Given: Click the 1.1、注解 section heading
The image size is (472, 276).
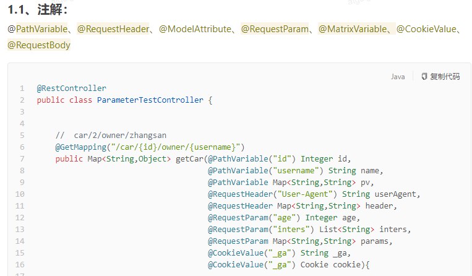Looking at the screenshot, I should [x=37, y=9].
